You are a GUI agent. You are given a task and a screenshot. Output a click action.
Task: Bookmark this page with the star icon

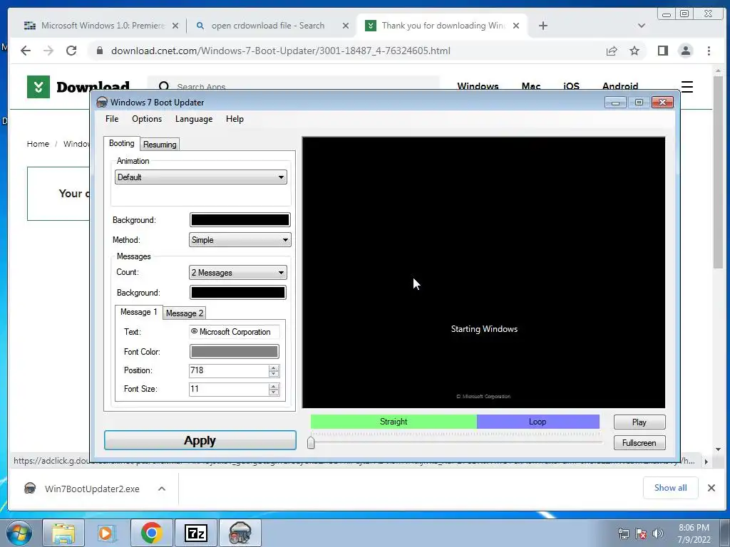point(634,51)
